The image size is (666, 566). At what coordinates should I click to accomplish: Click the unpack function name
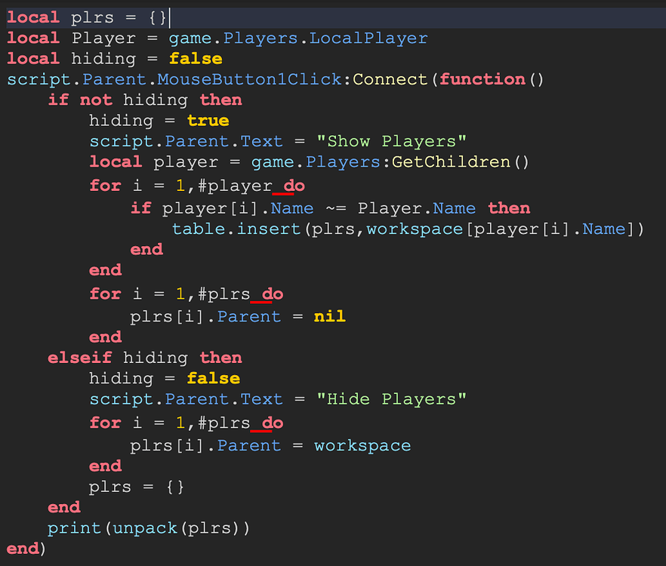click(145, 528)
